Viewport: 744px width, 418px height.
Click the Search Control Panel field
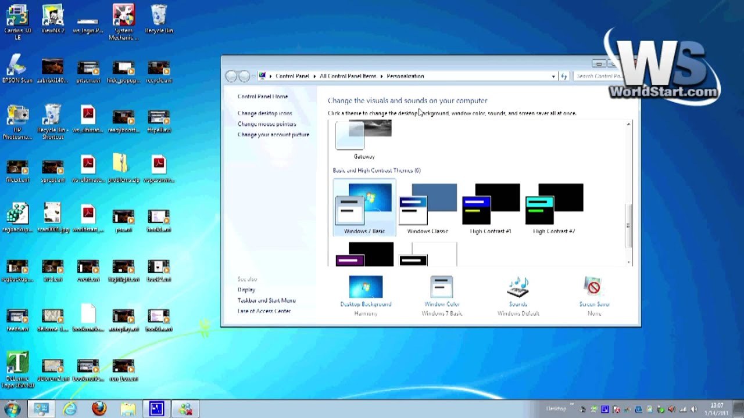click(599, 76)
